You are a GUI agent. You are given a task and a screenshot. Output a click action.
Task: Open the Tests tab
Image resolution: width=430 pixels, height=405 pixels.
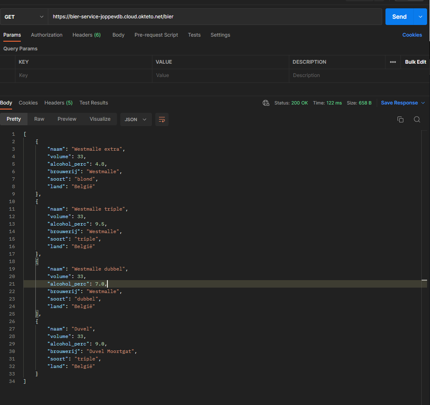click(194, 35)
